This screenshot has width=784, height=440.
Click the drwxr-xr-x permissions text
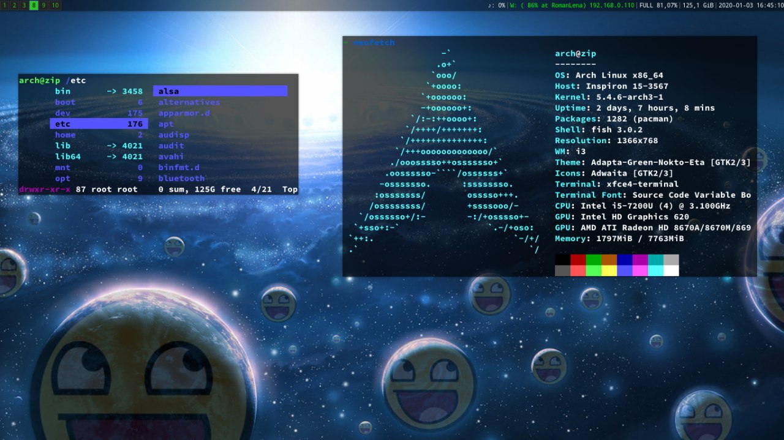point(45,189)
